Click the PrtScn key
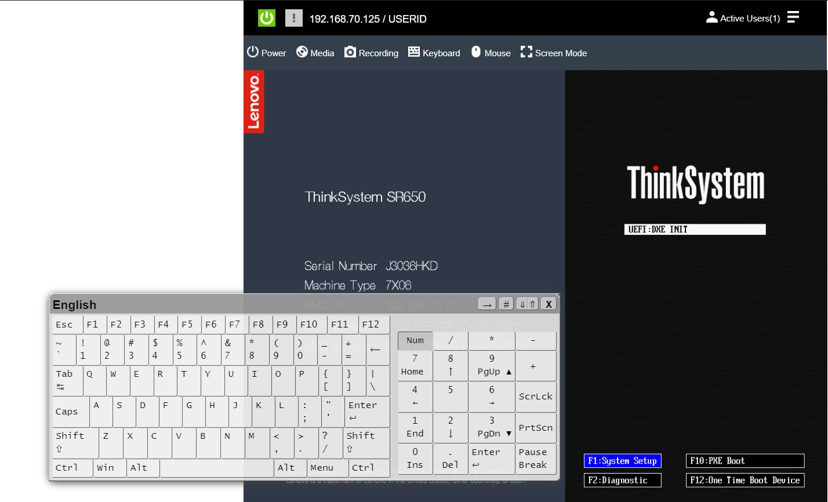Screen dimensions: 828x502 point(536,427)
